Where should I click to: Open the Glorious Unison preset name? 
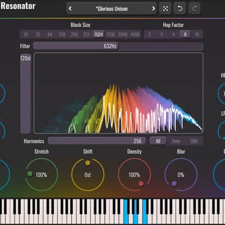[112, 8]
